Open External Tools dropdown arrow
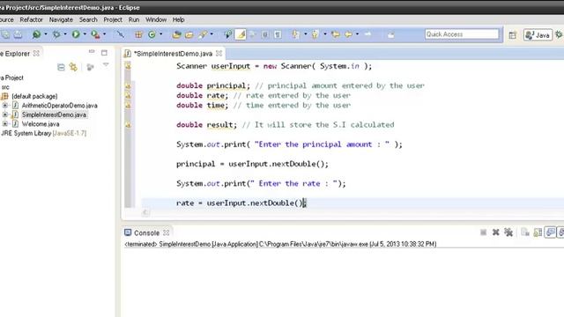 104,34
